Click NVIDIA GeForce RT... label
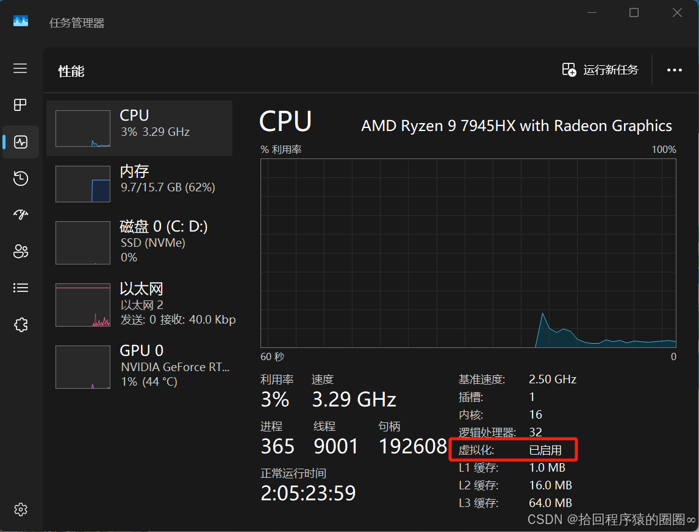Image resolution: width=699 pixels, height=532 pixels. [x=175, y=367]
